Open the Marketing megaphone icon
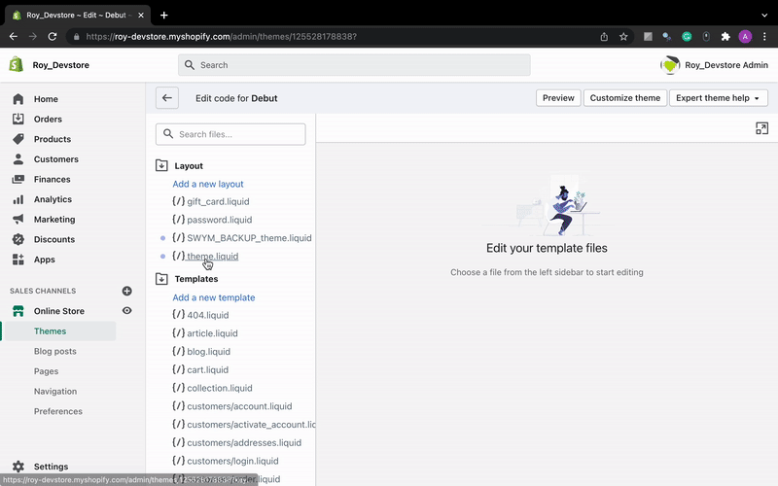 coord(18,220)
